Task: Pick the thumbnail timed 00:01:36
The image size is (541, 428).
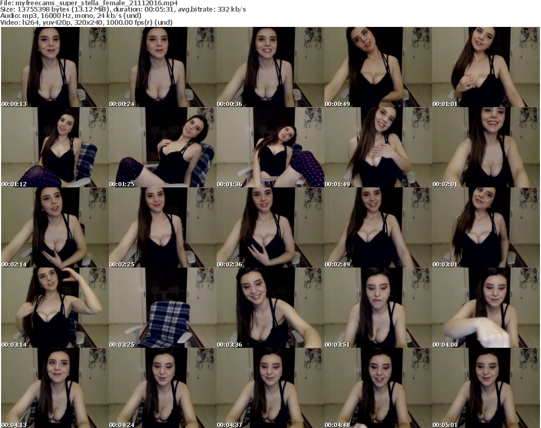Action: [270, 147]
